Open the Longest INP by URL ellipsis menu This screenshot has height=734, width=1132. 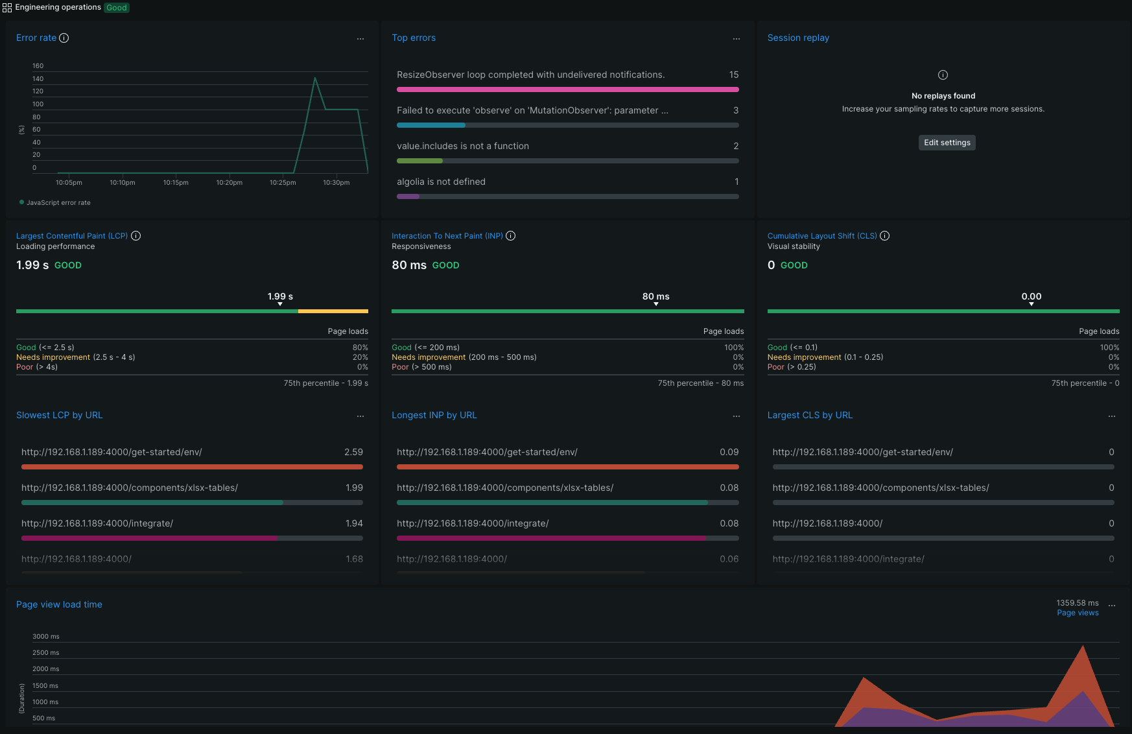pyautogui.click(x=737, y=416)
